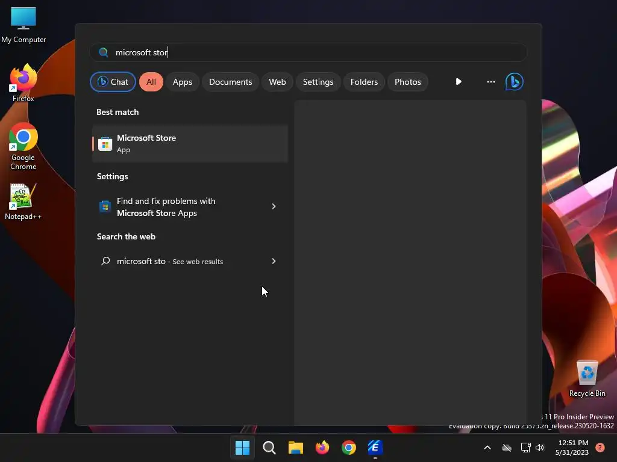Select the Documents filter tab
Screen dimensions: 617x462
pyautogui.click(x=231, y=82)
